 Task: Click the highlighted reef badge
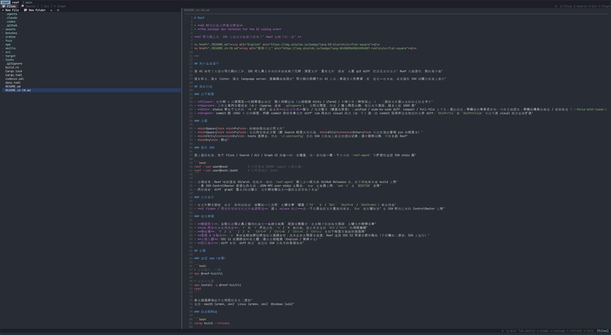pyautogui.click(x=6, y=3)
